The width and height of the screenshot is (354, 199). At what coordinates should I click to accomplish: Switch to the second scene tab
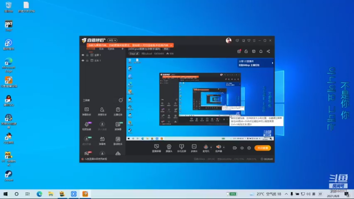coord(101,49)
